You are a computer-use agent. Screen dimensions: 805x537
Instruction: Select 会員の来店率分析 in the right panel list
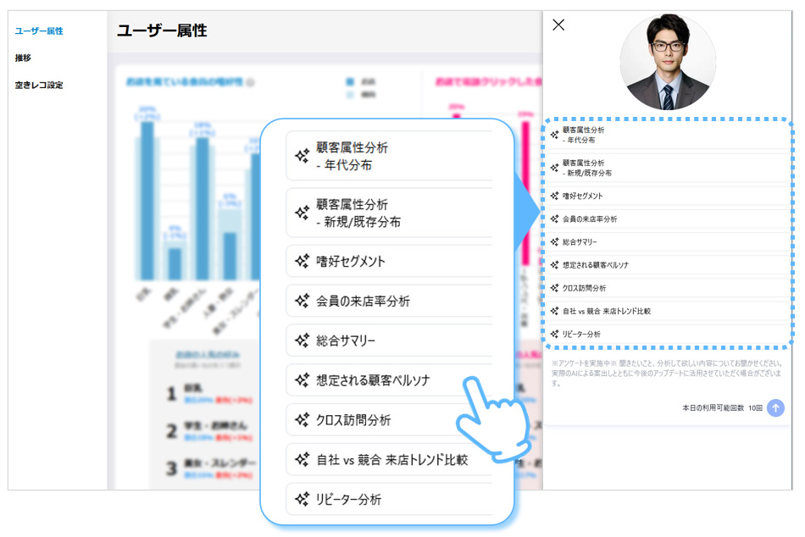pyautogui.click(x=591, y=219)
